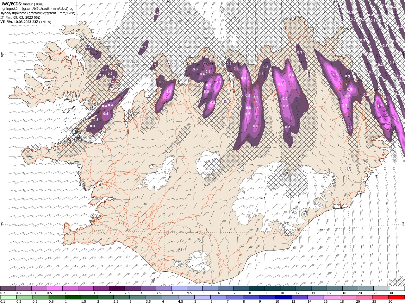Select the green 0.5 swatch in lower rain legend

(40, 297)
